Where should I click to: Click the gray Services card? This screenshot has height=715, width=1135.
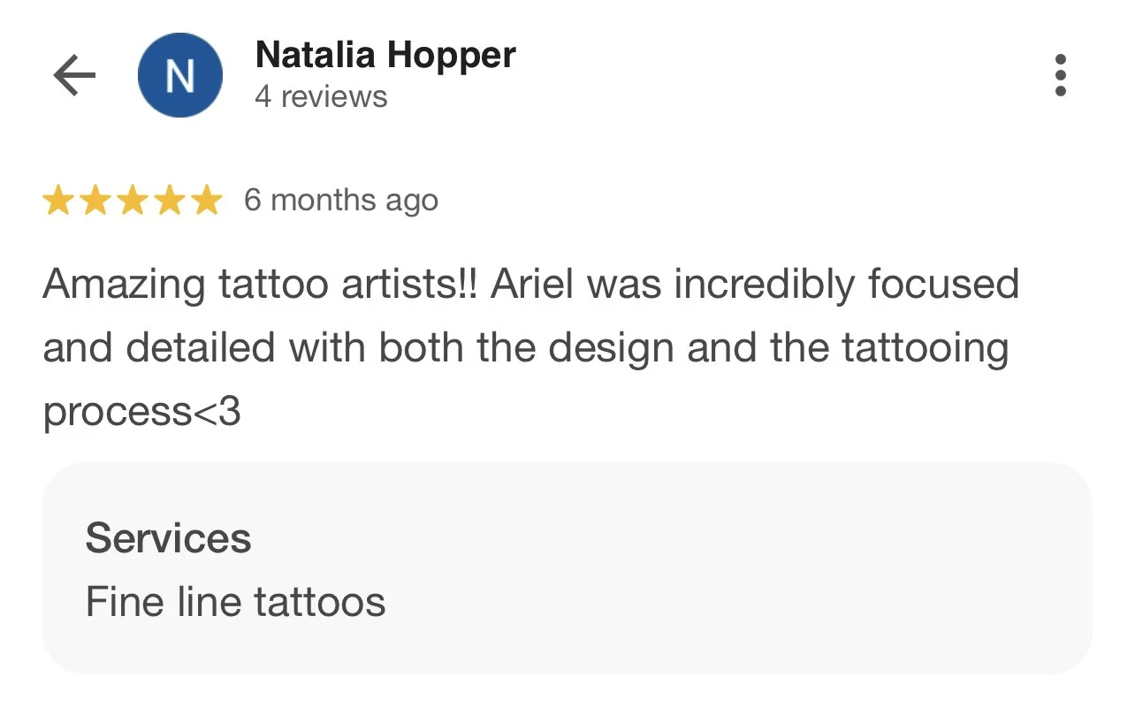click(x=567, y=568)
